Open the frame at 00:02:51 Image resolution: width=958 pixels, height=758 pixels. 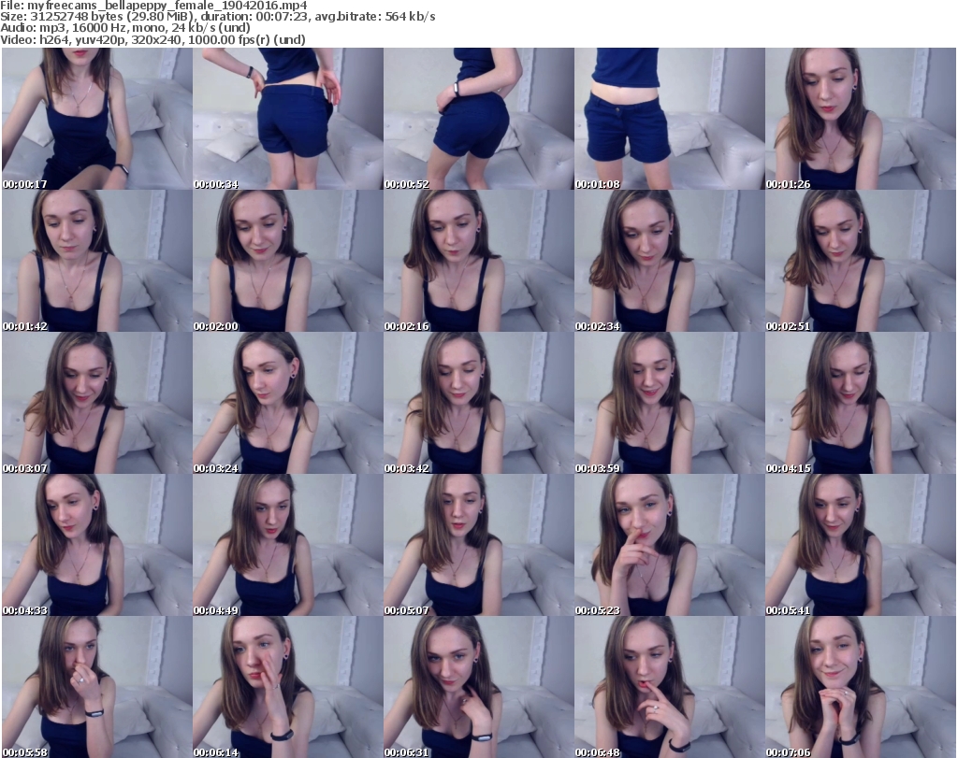(861, 261)
